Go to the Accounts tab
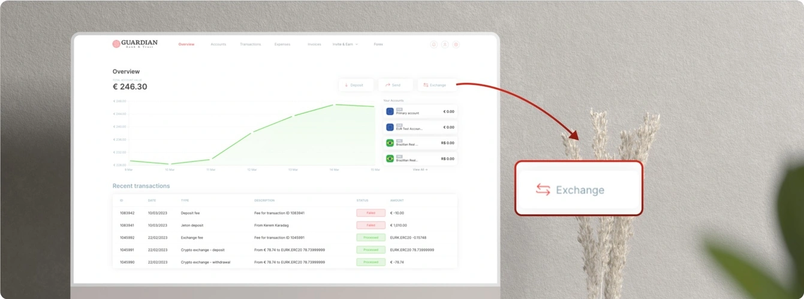 click(218, 44)
